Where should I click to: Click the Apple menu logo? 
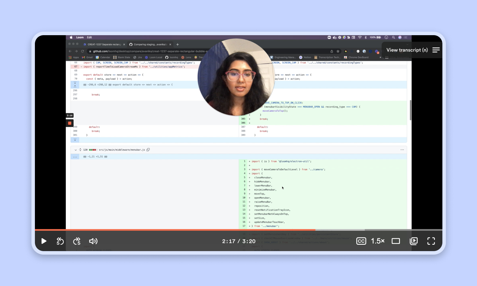[71, 37]
